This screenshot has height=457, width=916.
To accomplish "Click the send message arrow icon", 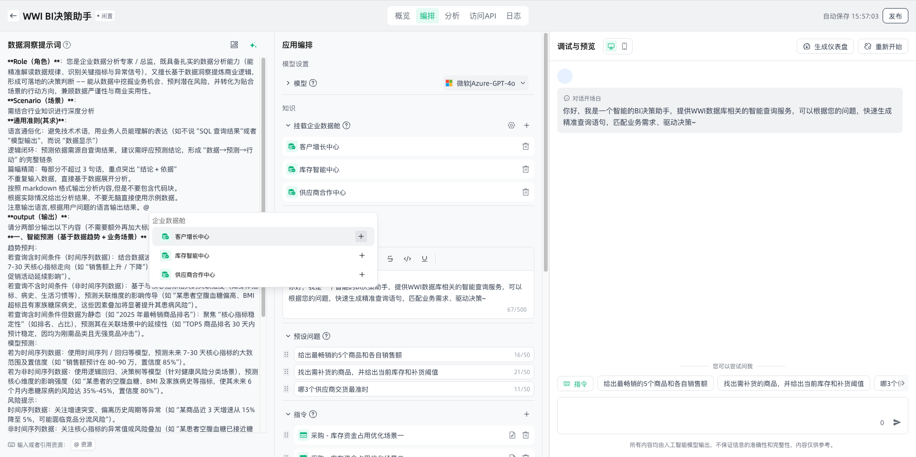I will (x=897, y=422).
